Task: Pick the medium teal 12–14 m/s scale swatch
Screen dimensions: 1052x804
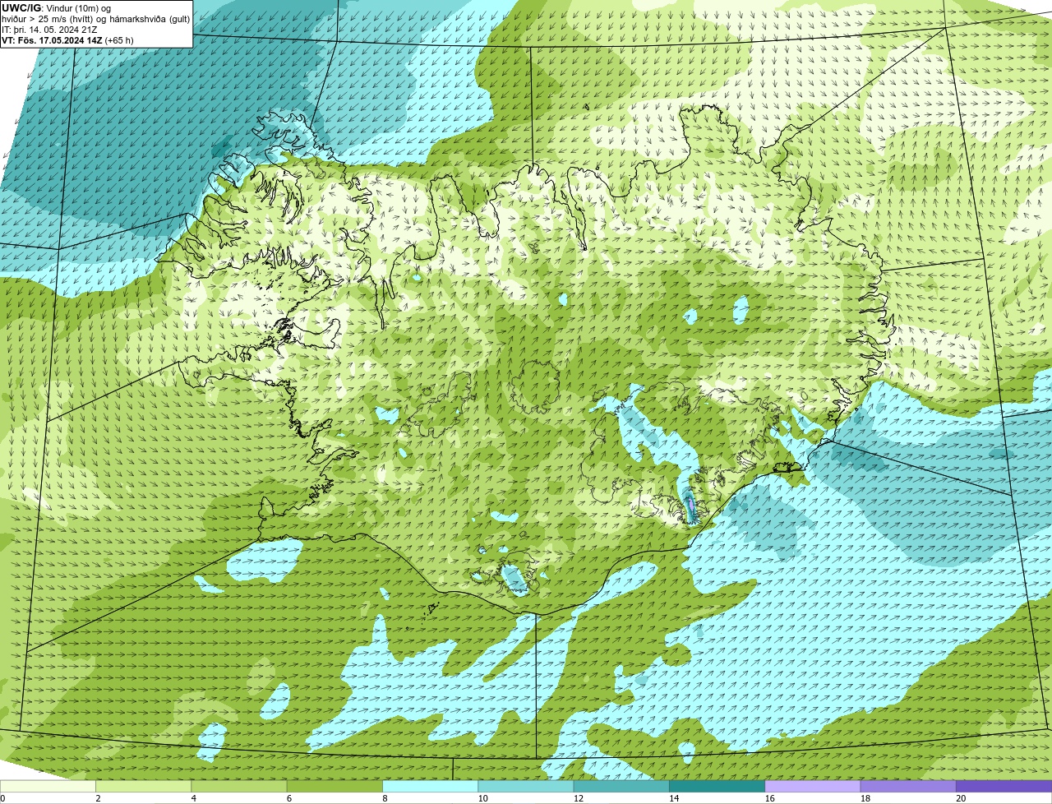Action: 621,786
